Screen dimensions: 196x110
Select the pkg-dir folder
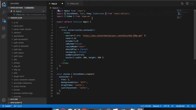(x=27, y=66)
